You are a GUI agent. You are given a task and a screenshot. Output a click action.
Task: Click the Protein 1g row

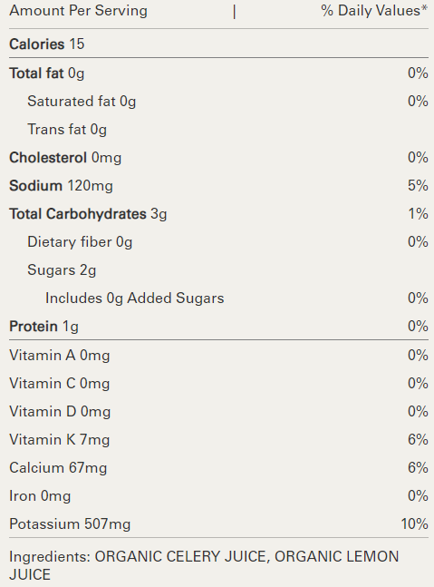(218, 327)
